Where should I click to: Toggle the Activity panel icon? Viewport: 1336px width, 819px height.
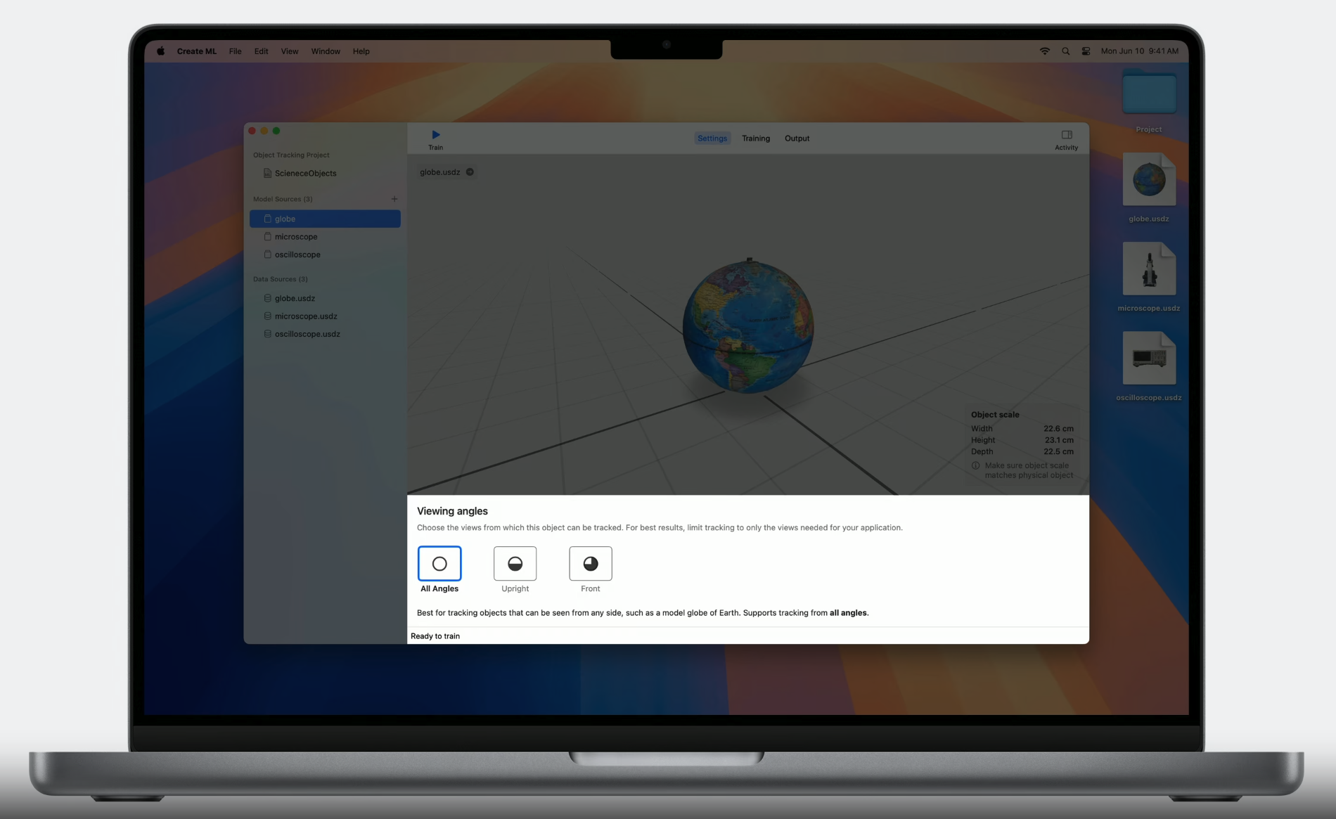(1066, 134)
